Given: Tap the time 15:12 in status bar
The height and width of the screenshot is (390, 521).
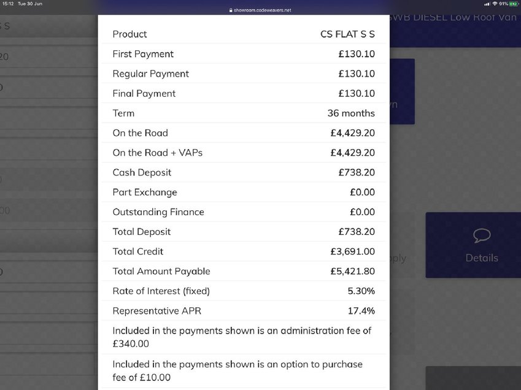Looking at the screenshot, I should click(8, 4).
